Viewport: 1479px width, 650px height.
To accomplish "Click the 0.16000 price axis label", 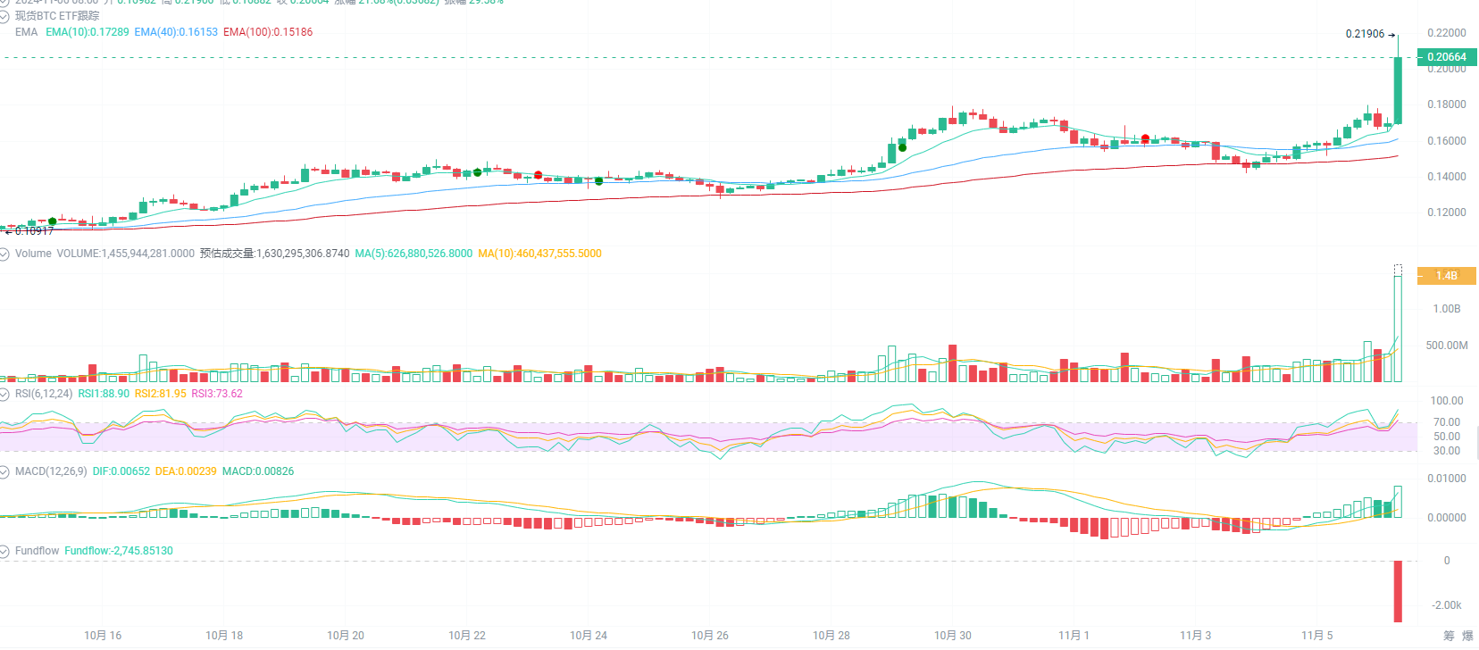I will [1447, 141].
